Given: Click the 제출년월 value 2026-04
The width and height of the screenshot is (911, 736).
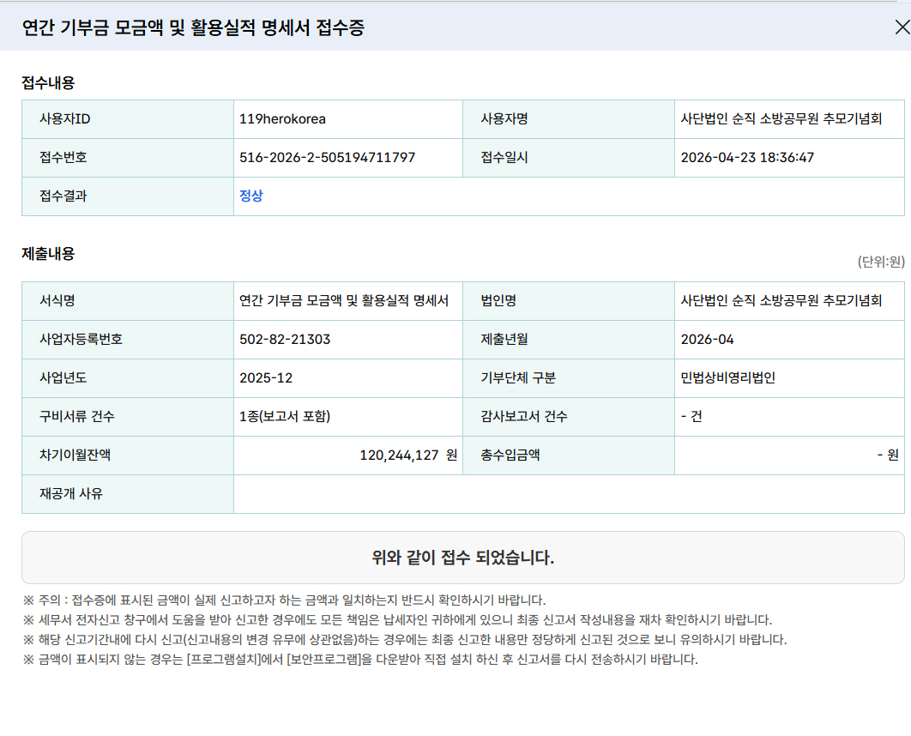Looking at the screenshot, I should (707, 339).
